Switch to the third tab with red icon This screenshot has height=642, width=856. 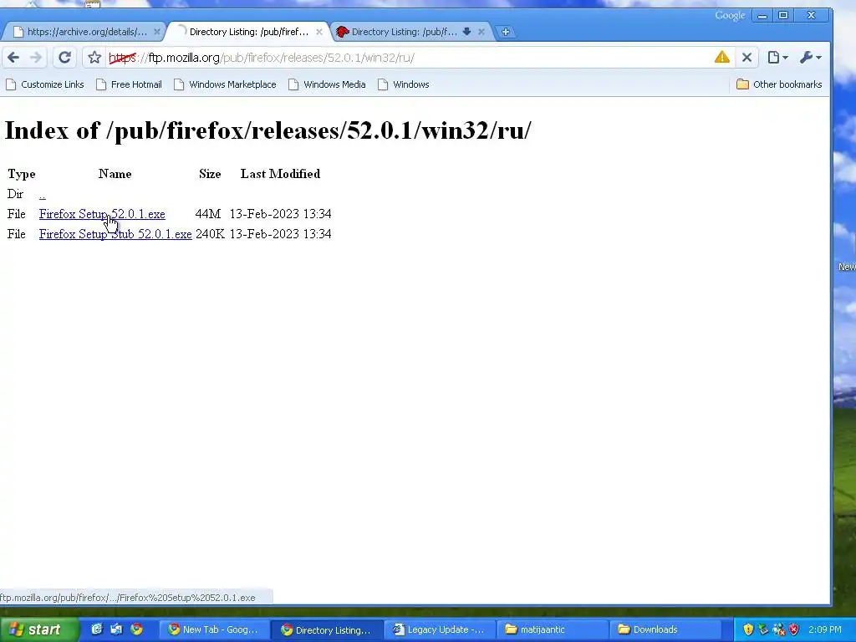click(x=404, y=32)
